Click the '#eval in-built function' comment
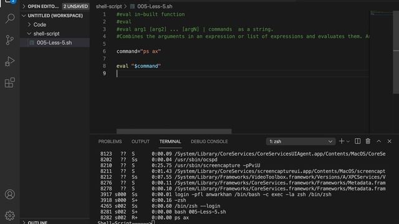Screen dimensions: 399x224 151,14
